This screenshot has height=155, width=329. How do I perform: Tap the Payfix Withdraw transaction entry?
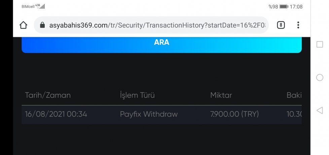[149, 114]
